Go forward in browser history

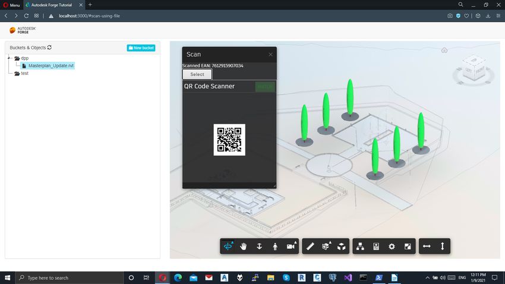click(x=16, y=16)
